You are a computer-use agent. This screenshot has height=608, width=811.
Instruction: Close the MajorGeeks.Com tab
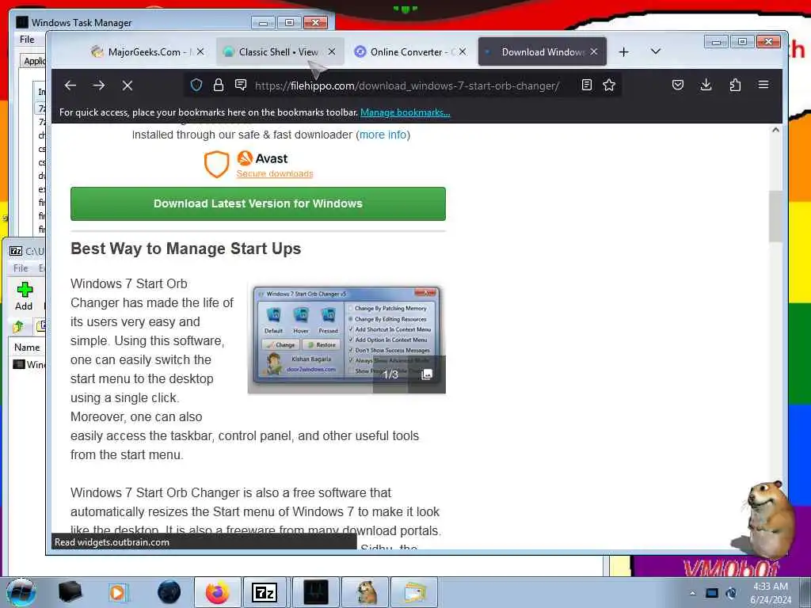point(200,51)
